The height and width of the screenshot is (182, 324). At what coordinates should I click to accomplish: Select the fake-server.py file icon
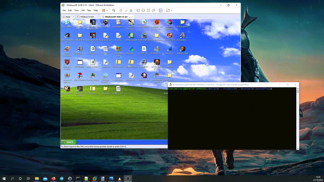(x=106, y=37)
